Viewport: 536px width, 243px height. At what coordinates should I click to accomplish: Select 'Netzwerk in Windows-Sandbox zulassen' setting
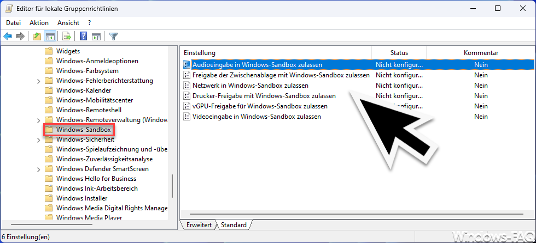pyautogui.click(x=250, y=86)
